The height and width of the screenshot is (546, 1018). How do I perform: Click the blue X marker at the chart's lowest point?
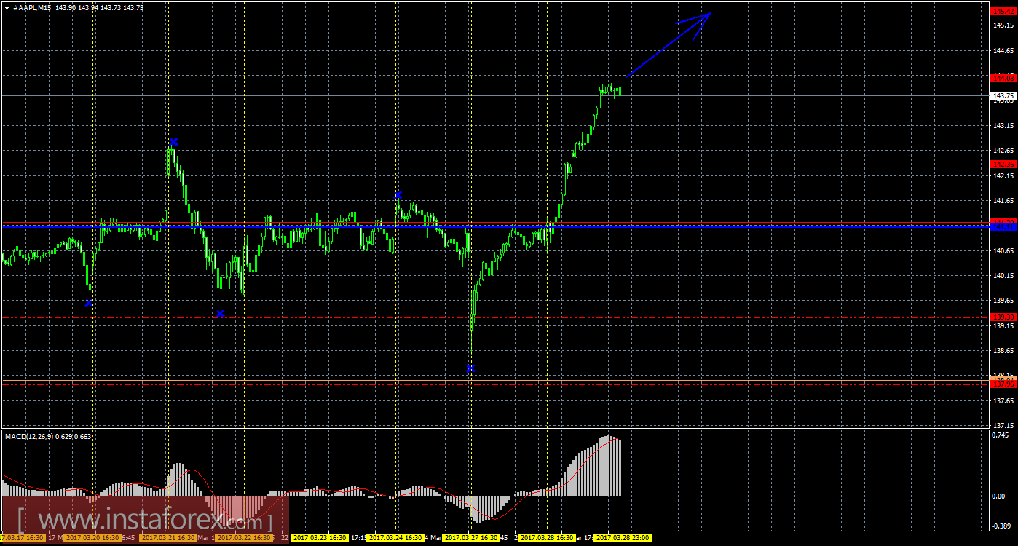tap(470, 368)
